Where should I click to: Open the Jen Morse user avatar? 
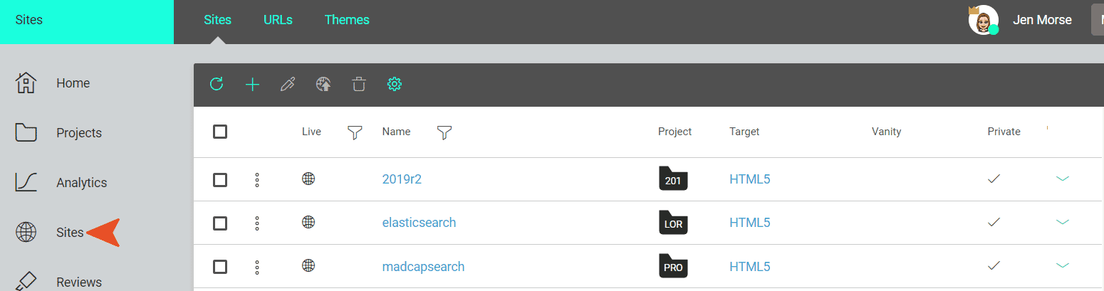pyautogui.click(x=983, y=20)
